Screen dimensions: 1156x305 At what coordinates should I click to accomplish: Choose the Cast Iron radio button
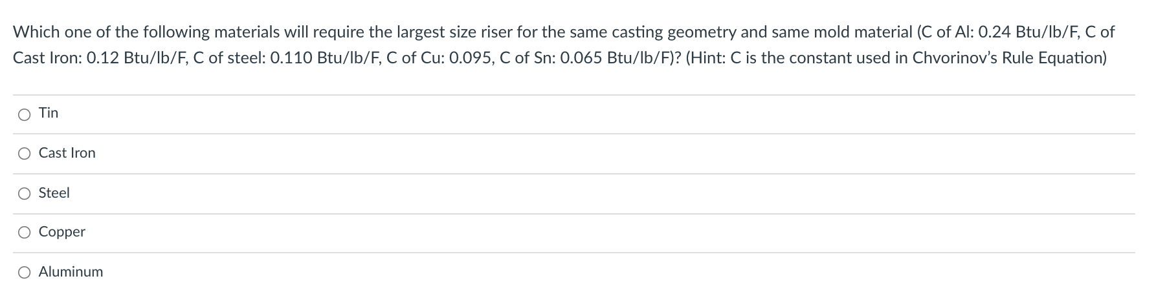pyautogui.click(x=25, y=154)
